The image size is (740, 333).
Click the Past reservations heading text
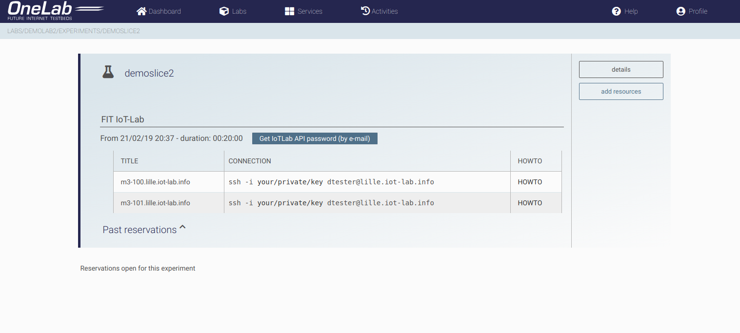[x=140, y=230]
